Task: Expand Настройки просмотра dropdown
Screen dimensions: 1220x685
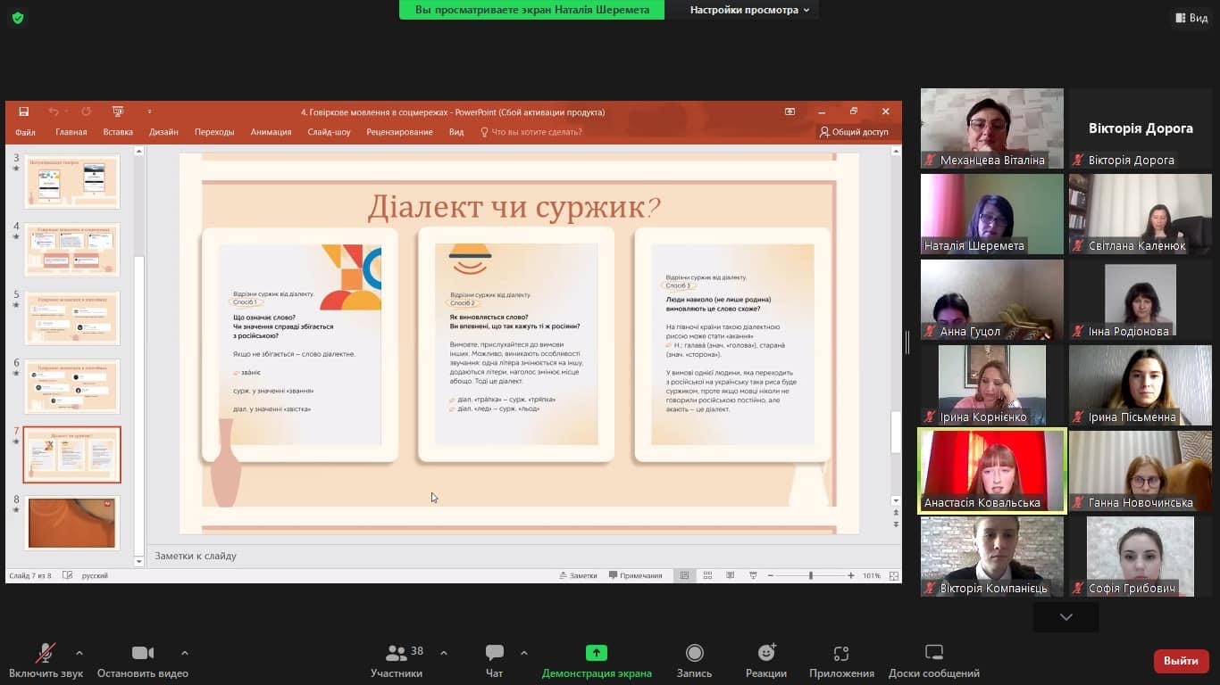Action: point(749,10)
